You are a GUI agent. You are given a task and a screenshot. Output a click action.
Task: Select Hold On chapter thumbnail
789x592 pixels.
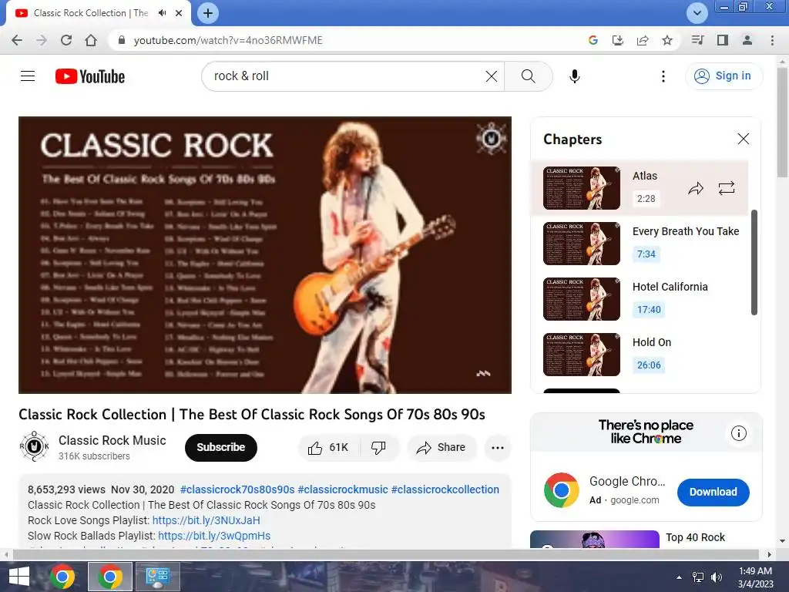582,355
